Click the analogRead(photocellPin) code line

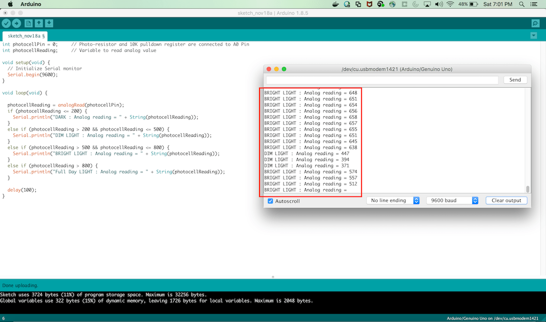coord(65,105)
